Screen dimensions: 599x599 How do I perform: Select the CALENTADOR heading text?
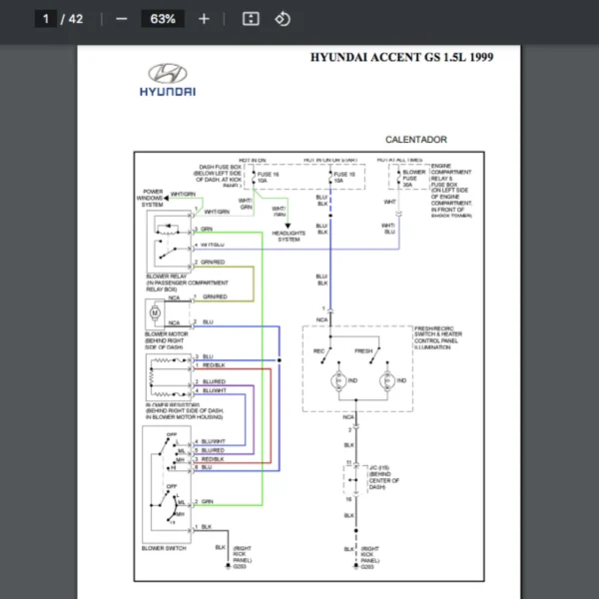(x=416, y=140)
